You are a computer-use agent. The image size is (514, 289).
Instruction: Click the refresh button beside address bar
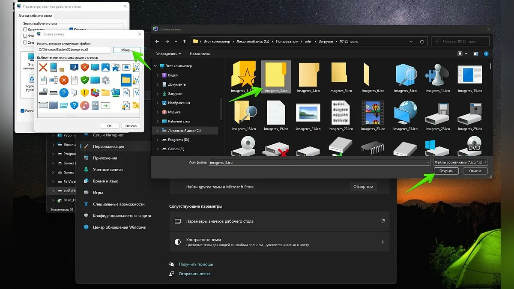coord(422,42)
